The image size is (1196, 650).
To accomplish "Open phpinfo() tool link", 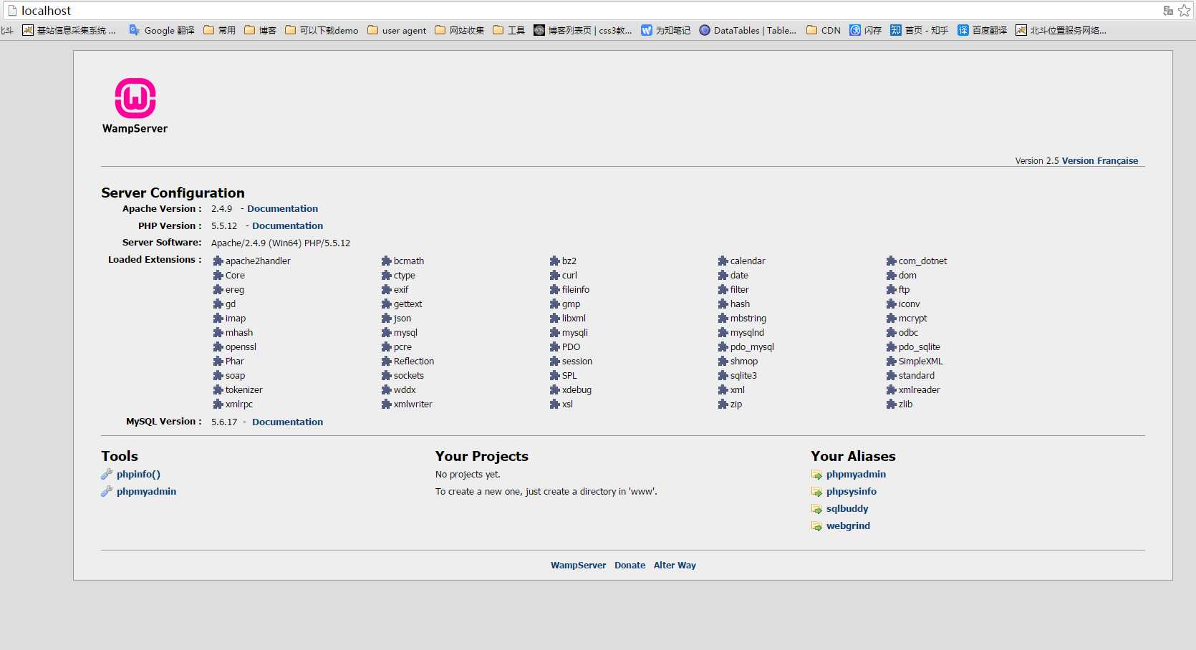I will pyautogui.click(x=138, y=474).
